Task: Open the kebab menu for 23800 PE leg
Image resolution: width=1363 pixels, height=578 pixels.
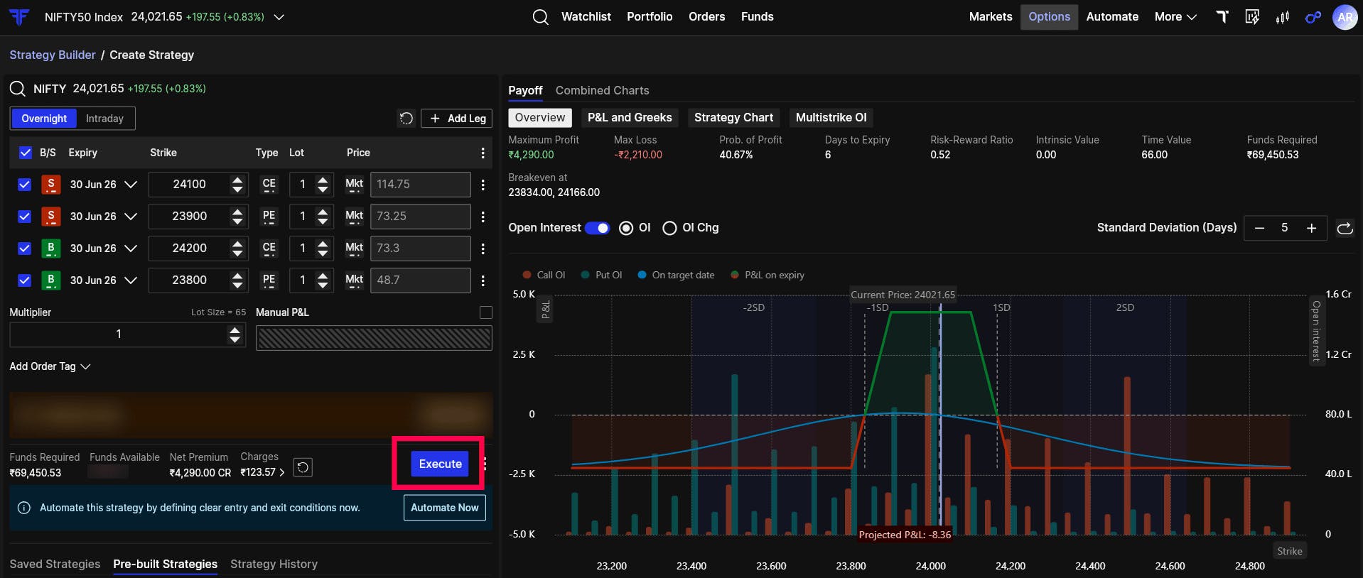Action: [483, 280]
